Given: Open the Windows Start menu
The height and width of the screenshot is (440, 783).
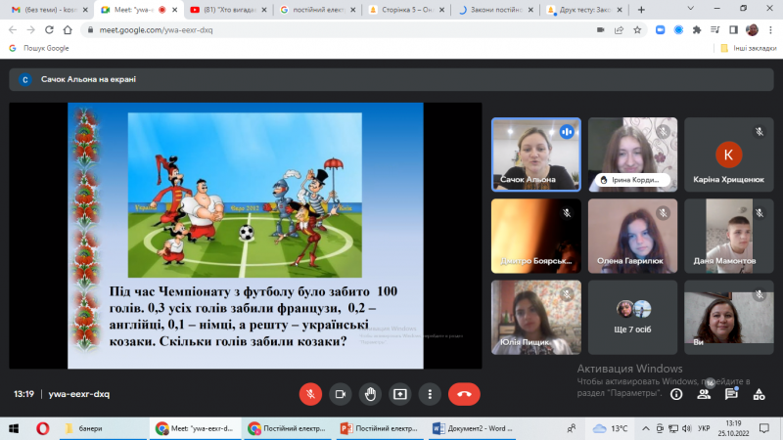Looking at the screenshot, I should [14, 428].
